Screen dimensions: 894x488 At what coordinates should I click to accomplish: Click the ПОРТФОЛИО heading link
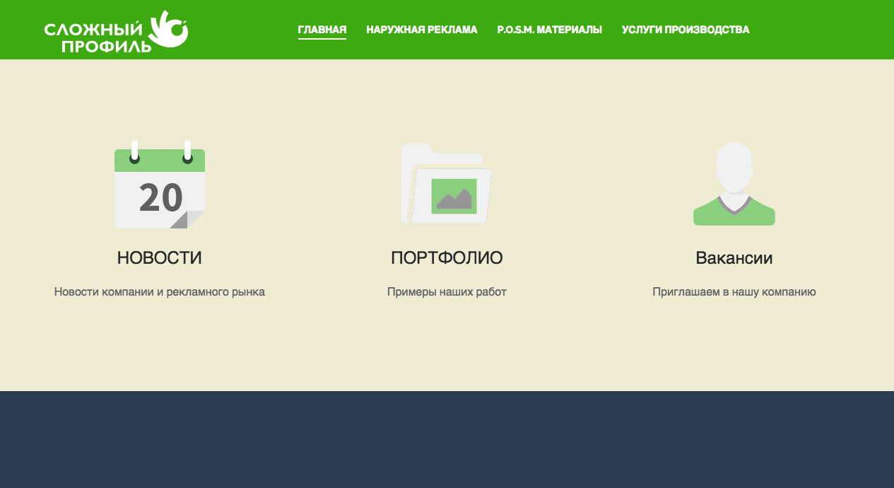[x=447, y=257]
